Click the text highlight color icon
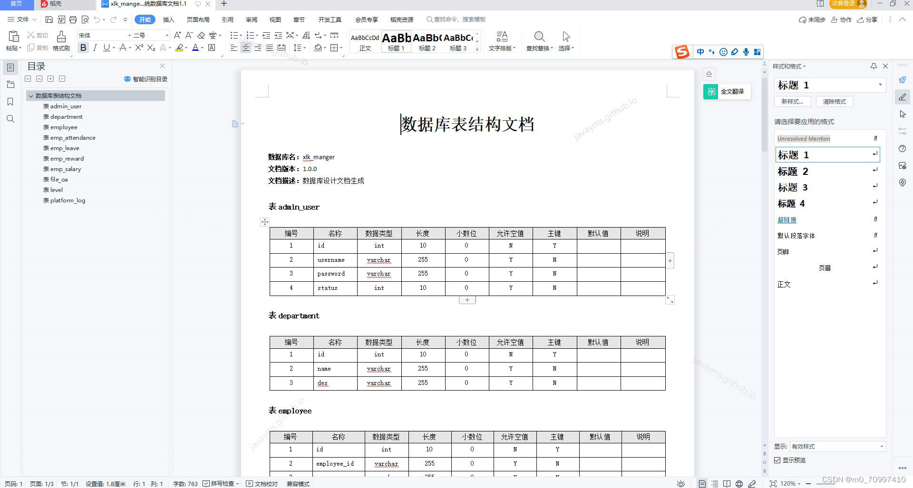This screenshot has height=488, width=913. click(179, 48)
